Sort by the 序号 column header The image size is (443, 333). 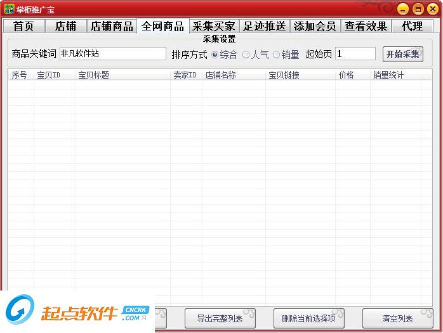click(21, 75)
